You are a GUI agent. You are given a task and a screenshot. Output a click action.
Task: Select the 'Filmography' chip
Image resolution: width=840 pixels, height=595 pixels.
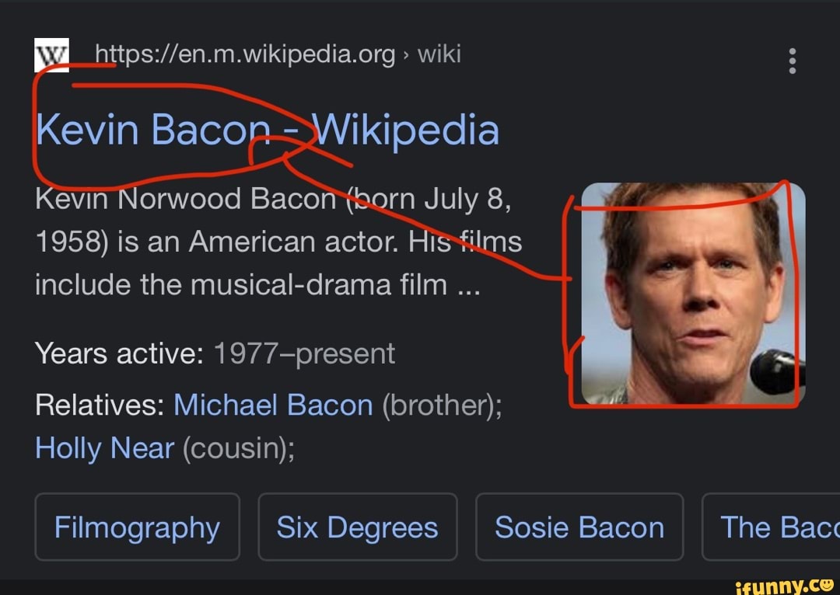(137, 527)
